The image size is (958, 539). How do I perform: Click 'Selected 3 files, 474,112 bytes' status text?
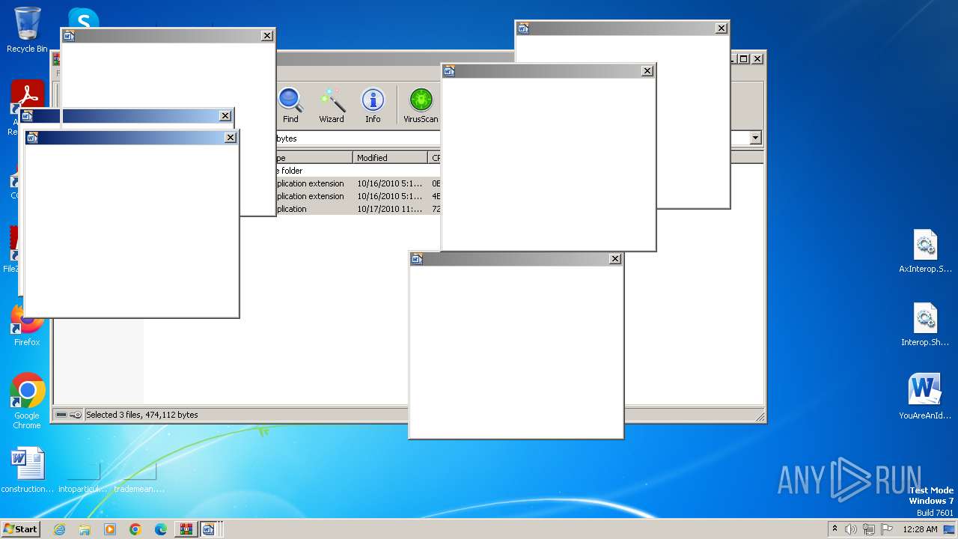pos(142,415)
